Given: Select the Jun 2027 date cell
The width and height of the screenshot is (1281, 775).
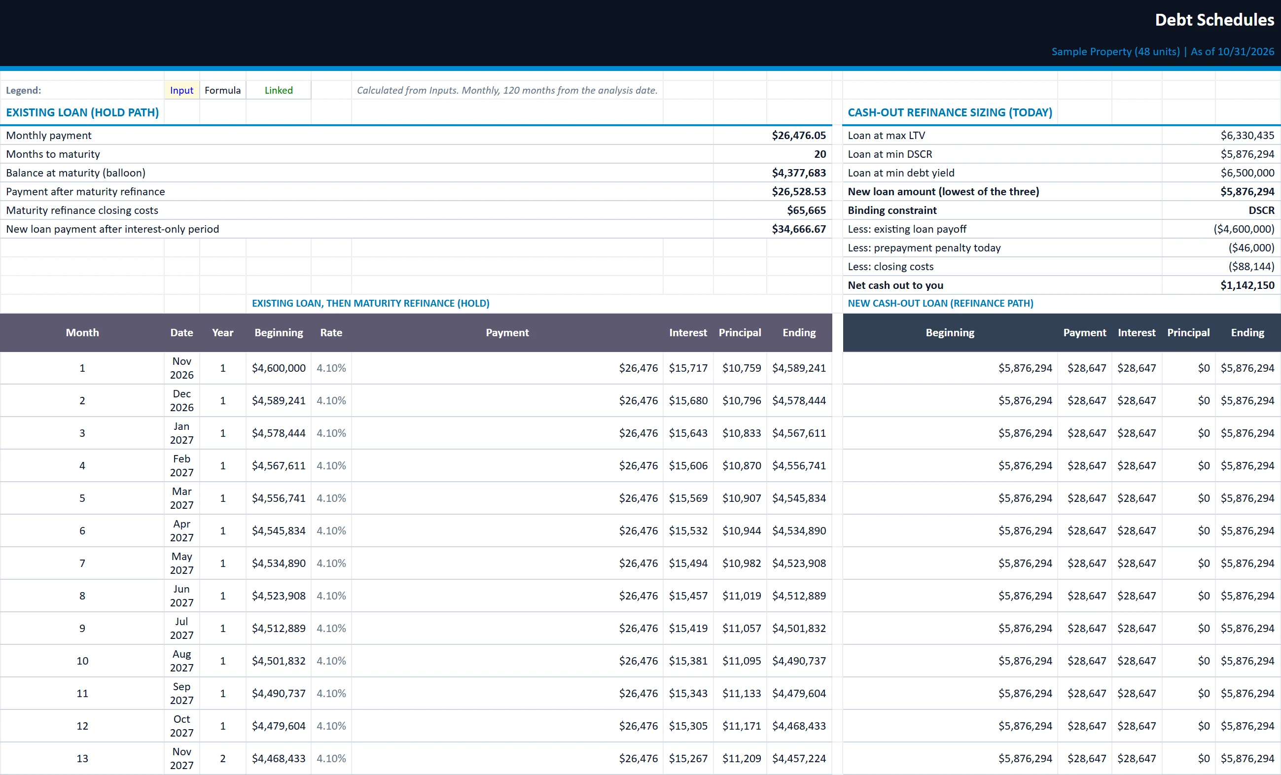Looking at the screenshot, I should click(181, 596).
